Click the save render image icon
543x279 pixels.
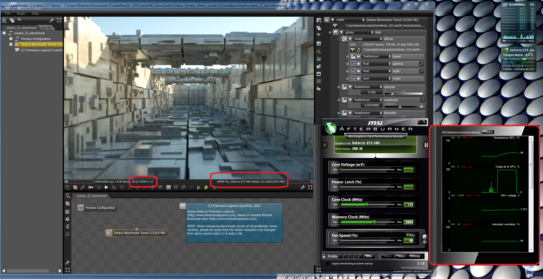[67, 187]
